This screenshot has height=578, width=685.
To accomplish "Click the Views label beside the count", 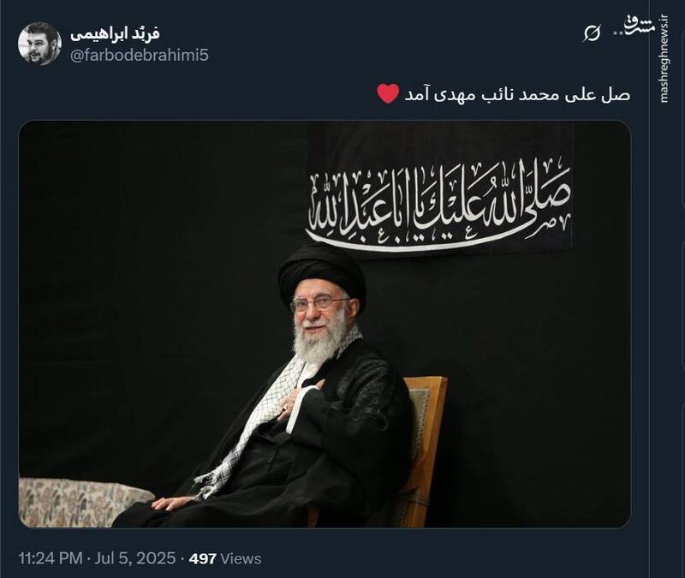I will pyautogui.click(x=241, y=559).
